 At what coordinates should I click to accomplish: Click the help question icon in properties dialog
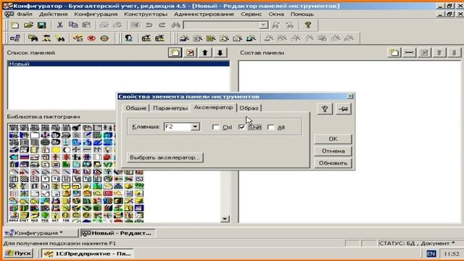click(325, 109)
